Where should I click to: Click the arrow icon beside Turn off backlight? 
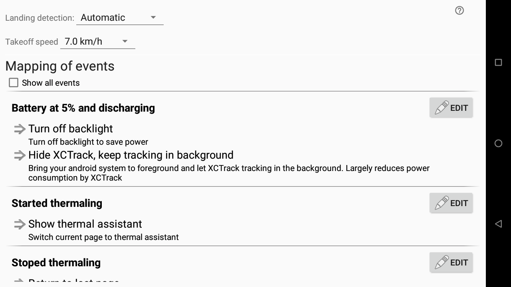(x=20, y=129)
